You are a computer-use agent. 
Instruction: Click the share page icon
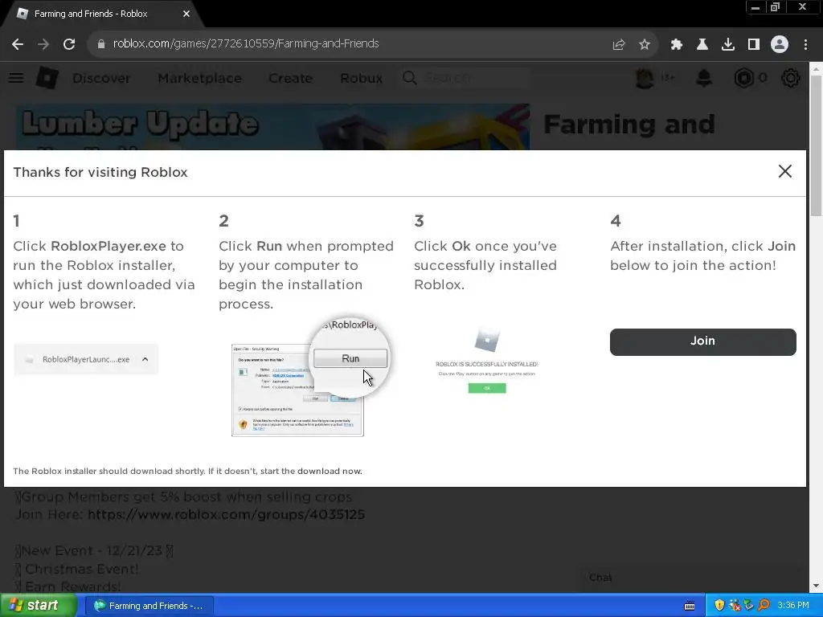click(619, 45)
